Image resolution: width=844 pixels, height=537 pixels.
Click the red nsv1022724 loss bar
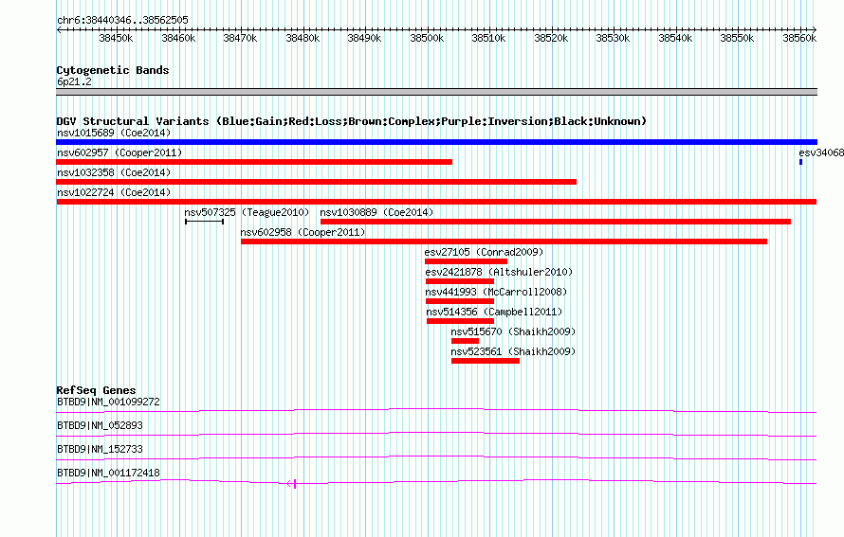tap(436, 202)
